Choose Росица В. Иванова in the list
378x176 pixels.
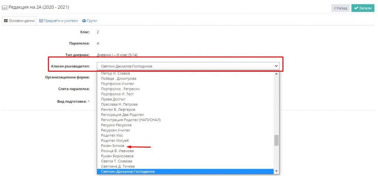click(x=117, y=151)
